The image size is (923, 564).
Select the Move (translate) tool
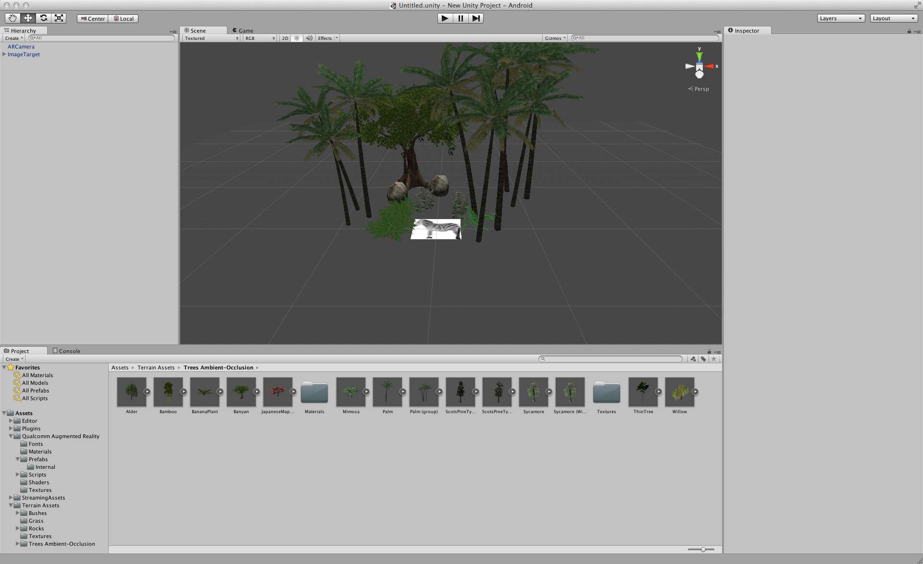pos(28,18)
